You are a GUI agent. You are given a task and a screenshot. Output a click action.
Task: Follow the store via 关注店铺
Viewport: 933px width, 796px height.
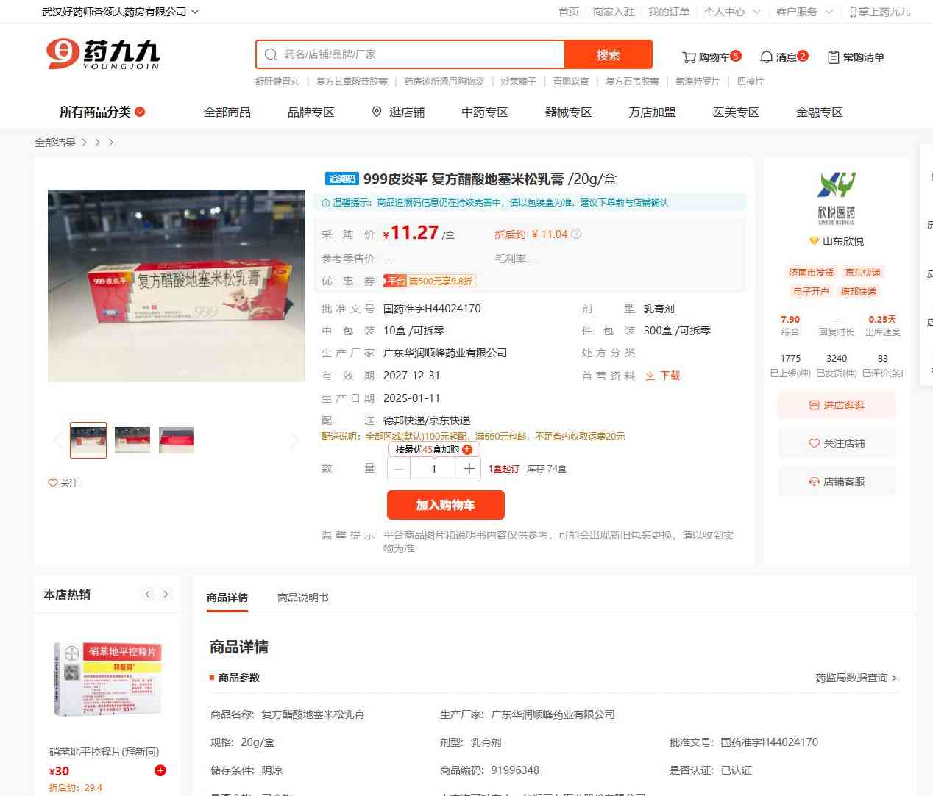(837, 443)
